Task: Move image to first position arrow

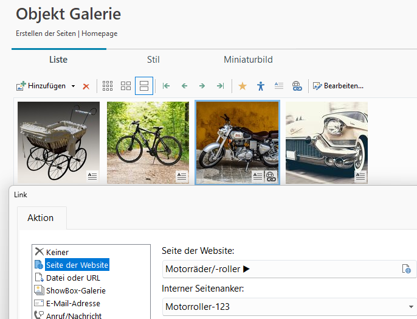Action: [166, 86]
